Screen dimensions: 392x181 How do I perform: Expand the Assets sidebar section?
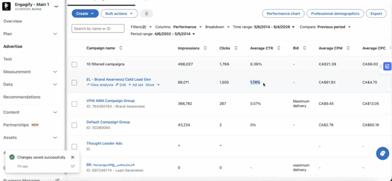pos(55,138)
